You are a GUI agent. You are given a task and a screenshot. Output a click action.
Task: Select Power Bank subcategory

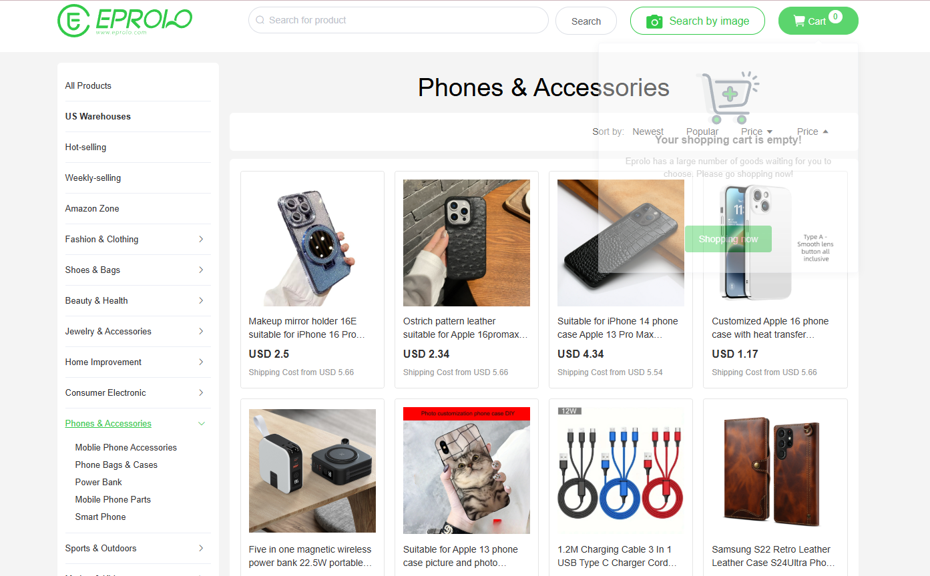(x=99, y=482)
